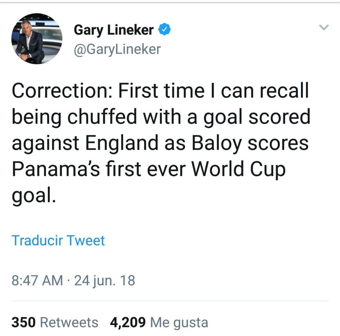
Task: Click the word England in the tweet
Action: (122, 143)
